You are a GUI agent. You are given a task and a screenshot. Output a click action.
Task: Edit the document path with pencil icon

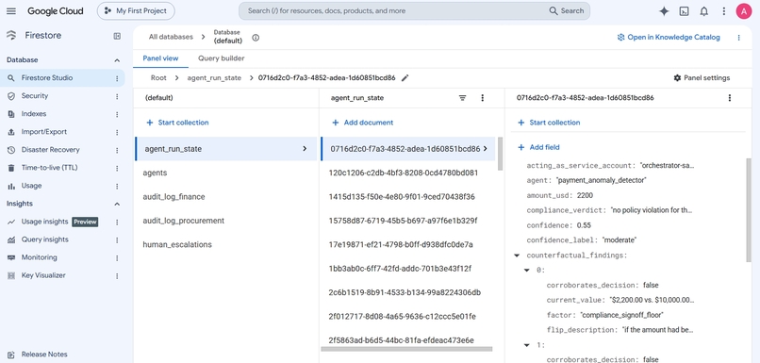coord(405,77)
